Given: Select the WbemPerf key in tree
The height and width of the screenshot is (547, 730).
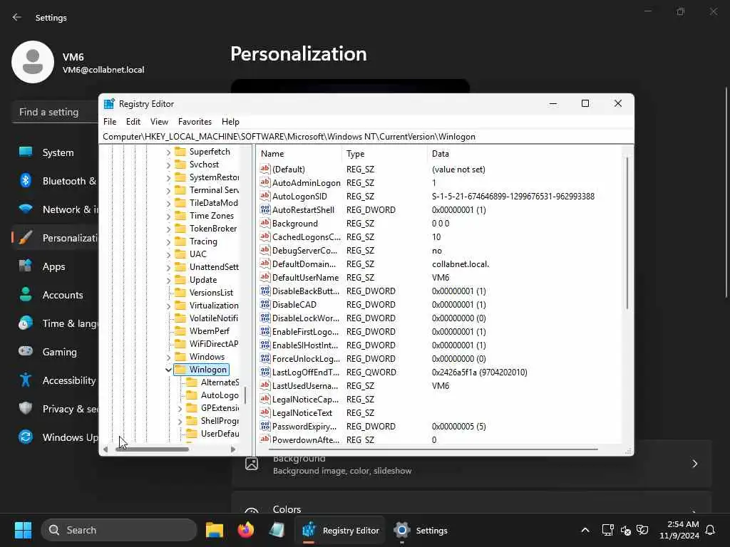Looking at the screenshot, I should [x=209, y=331].
